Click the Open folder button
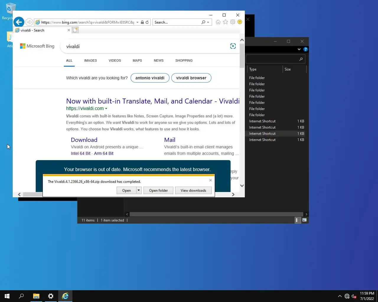The width and height of the screenshot is (378, 302). [x=158, y=191]
